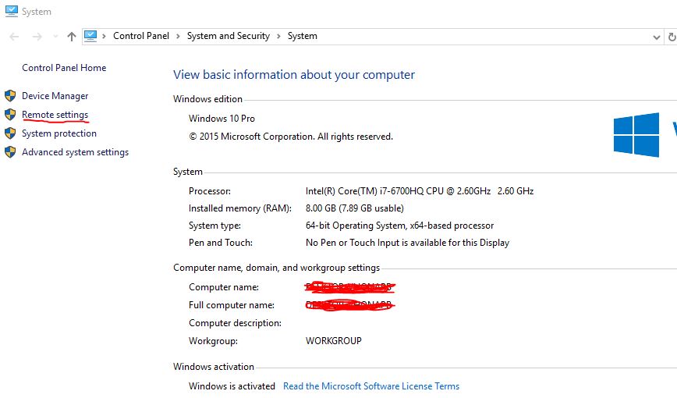Click 'Windows is activated' status text

pos(232,386)
